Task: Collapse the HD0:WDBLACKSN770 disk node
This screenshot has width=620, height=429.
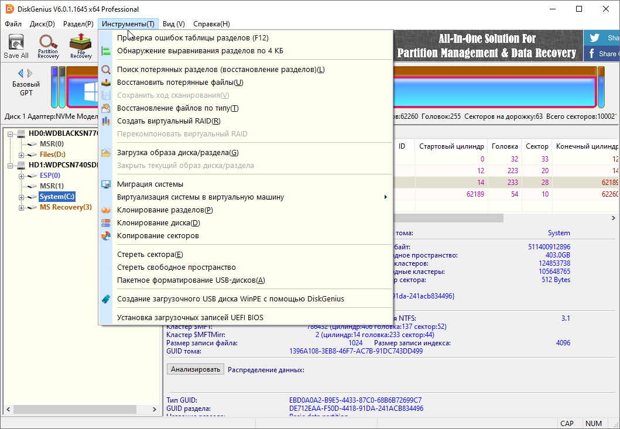Action: [11, 134]
